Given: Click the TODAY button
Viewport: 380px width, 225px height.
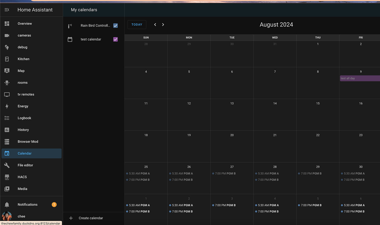Looking at the screenshot, I should click(137, 24).
